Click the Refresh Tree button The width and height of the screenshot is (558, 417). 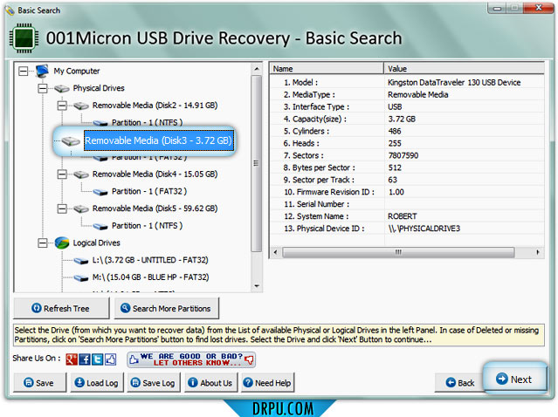pos(61,308)
